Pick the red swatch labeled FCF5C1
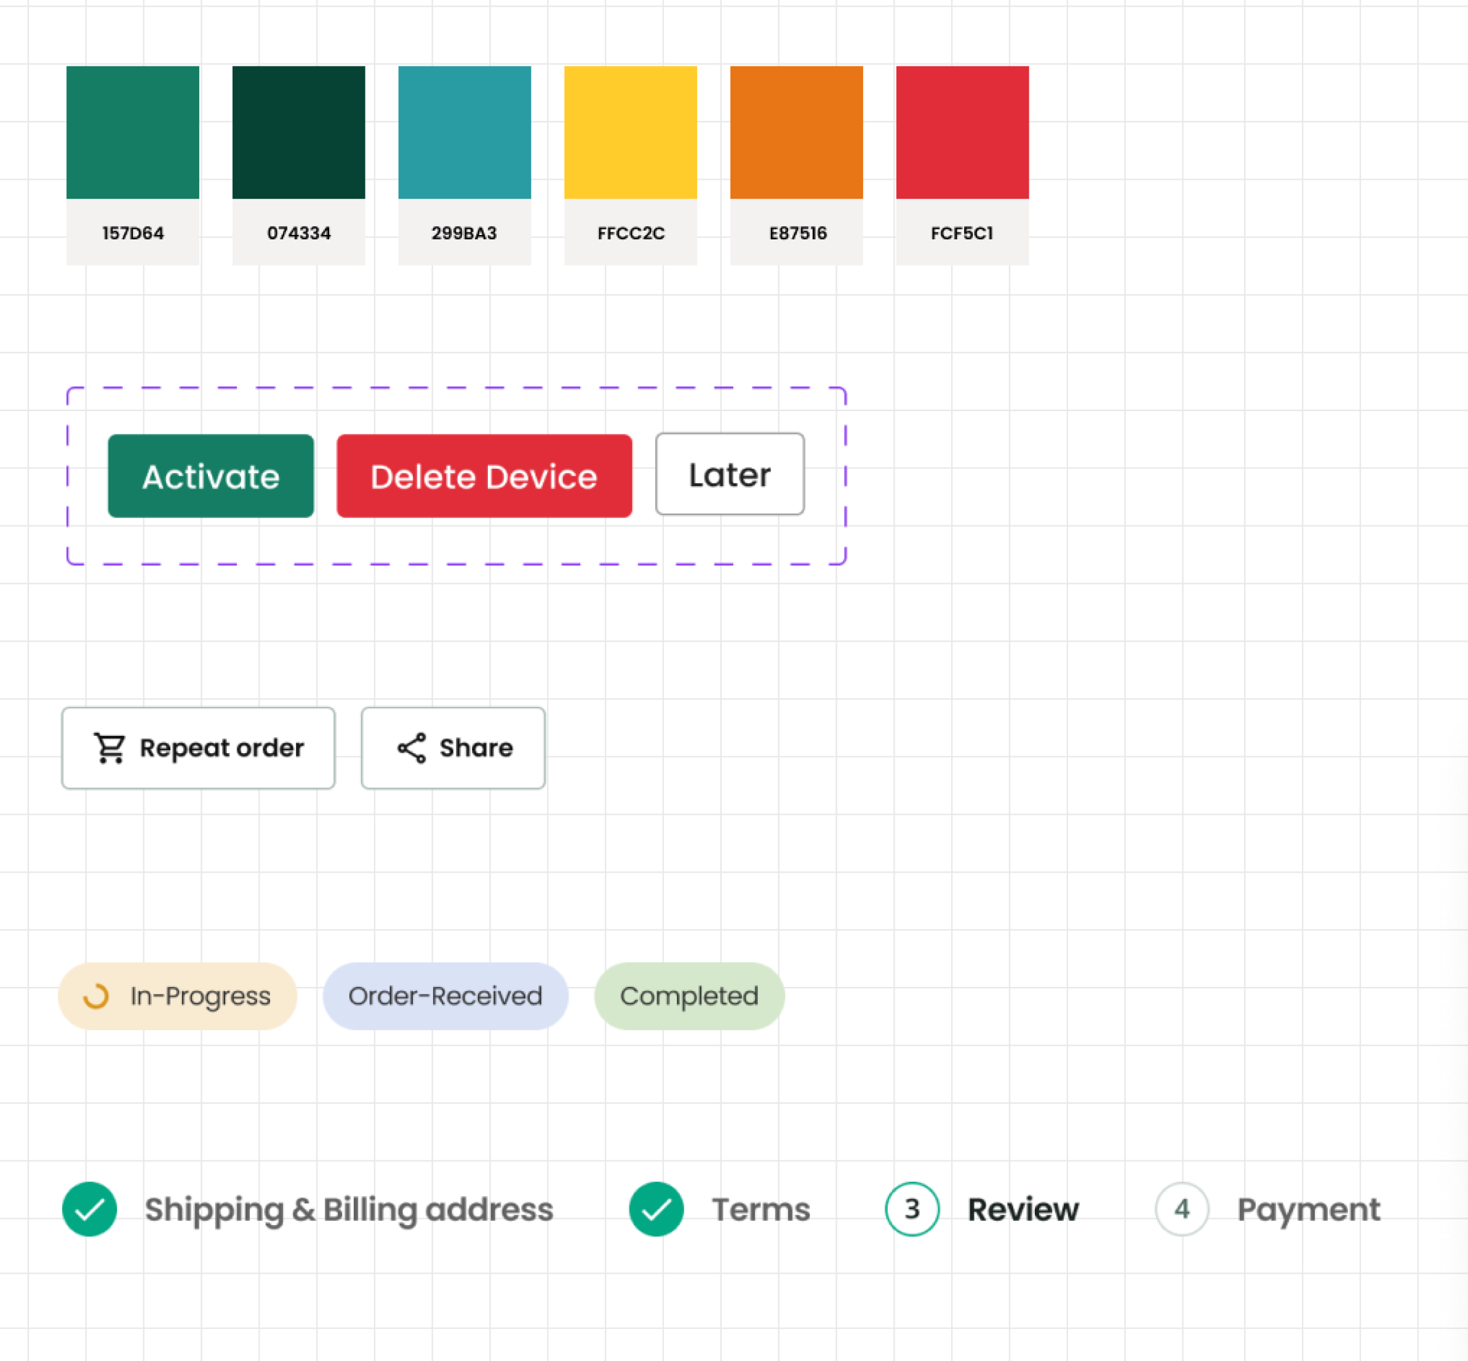Image resolution: width=1468 pixels, height=1361 pixels. 963,132
